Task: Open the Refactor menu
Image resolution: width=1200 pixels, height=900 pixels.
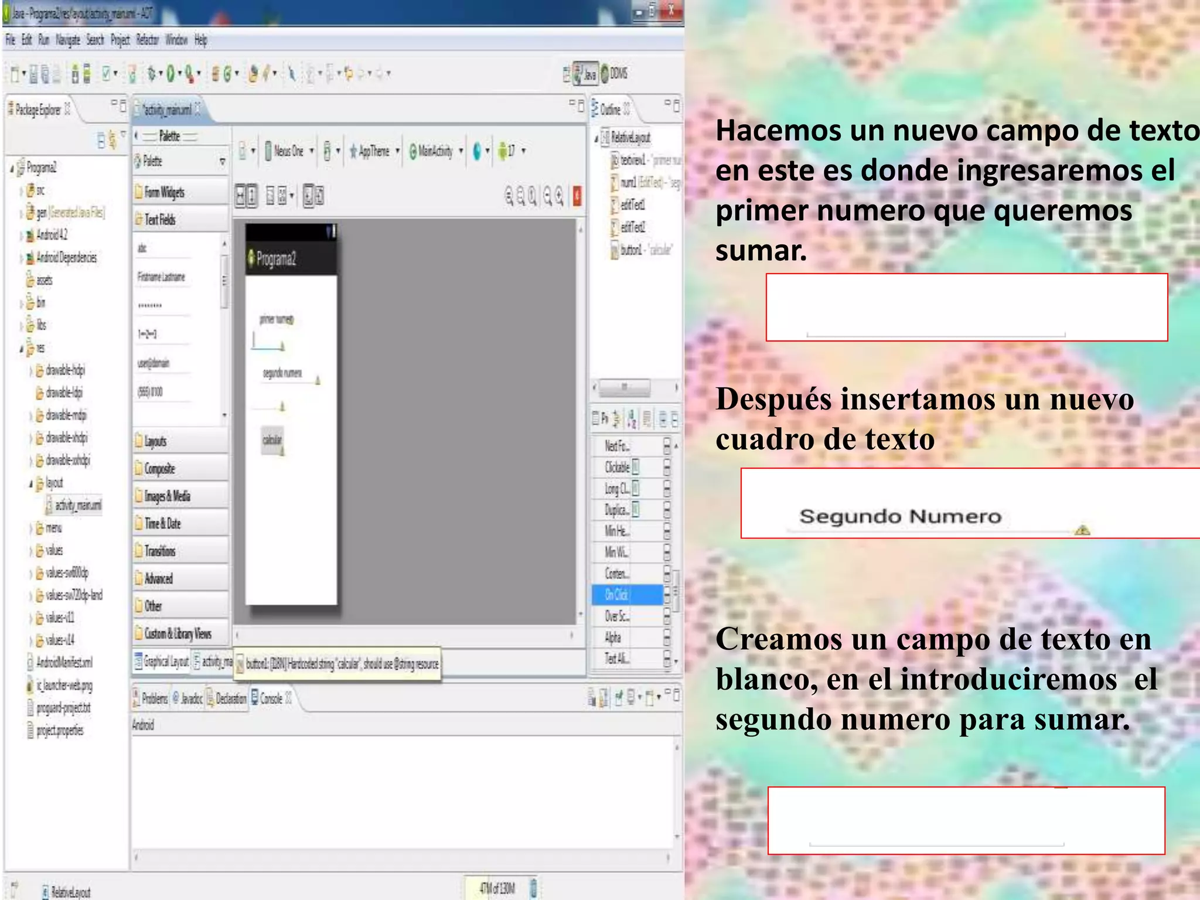Action: [147, 40]
